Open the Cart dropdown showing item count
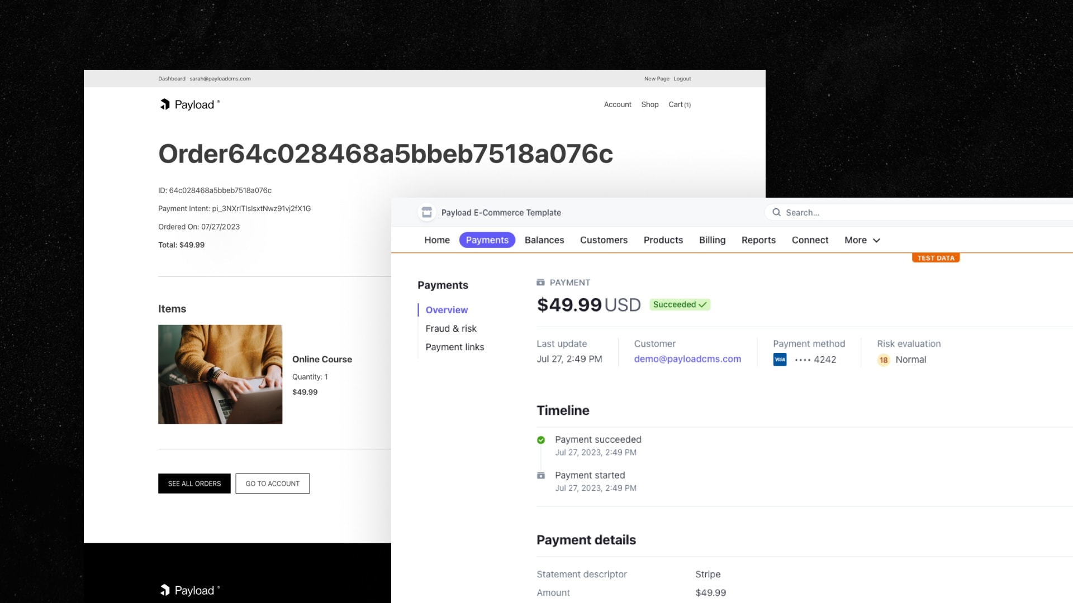The image size is (1073, 603). pyautogui.click(x=680, y=104)
